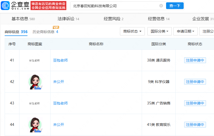Expand the 商标状态 filter dropdown

[x=132, y=31]
